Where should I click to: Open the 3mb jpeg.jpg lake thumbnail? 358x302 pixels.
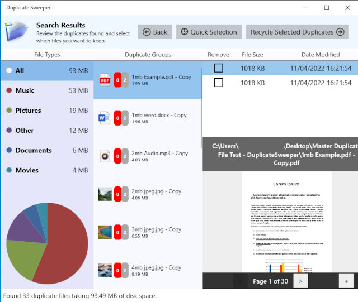point(105,232)
